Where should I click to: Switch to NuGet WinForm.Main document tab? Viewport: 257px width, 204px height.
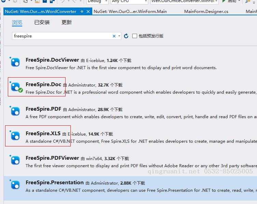point(130,12)
